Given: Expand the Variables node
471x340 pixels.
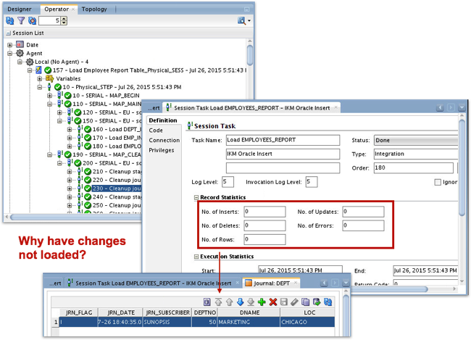Looking at the screenshot, I should tap(40, 78).
